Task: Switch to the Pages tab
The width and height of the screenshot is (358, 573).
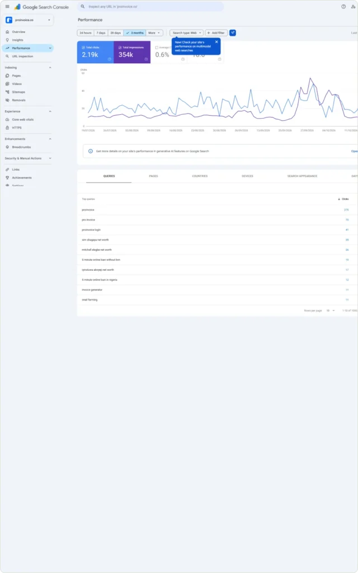Action: pos(153,176)
